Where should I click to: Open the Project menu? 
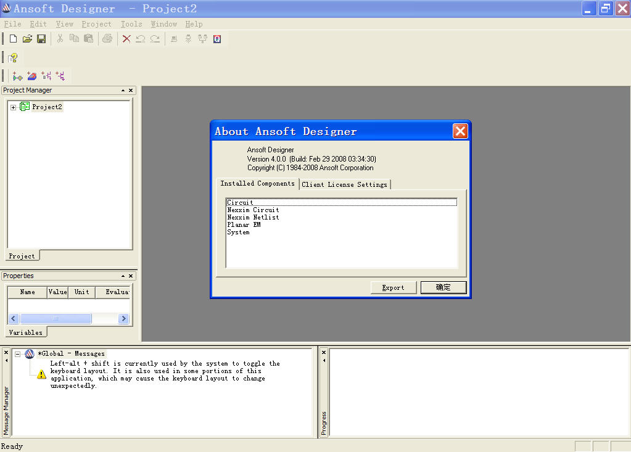point(97,24)
